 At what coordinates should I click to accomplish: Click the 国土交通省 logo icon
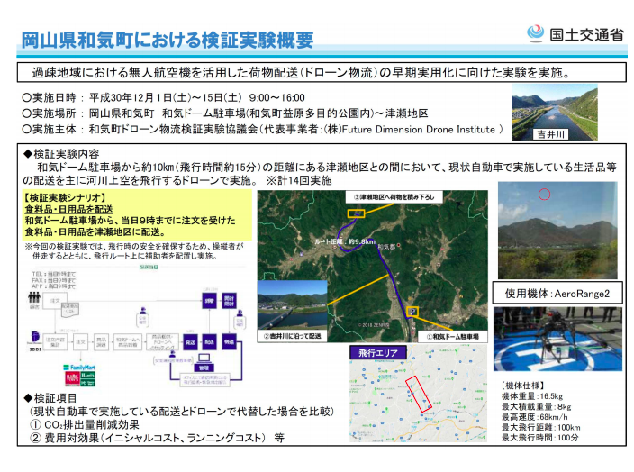point(536,33)
